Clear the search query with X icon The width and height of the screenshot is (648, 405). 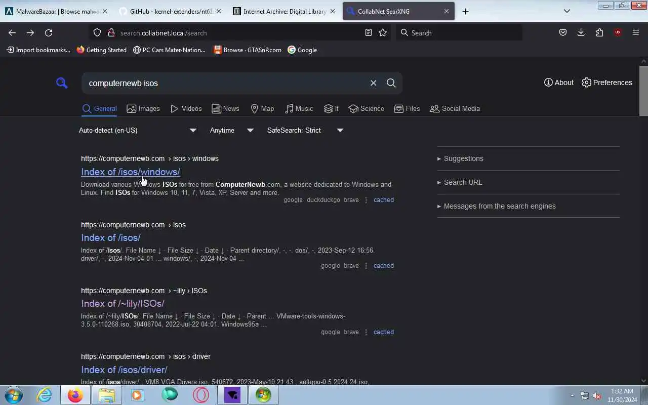click(x=373, y=83)
